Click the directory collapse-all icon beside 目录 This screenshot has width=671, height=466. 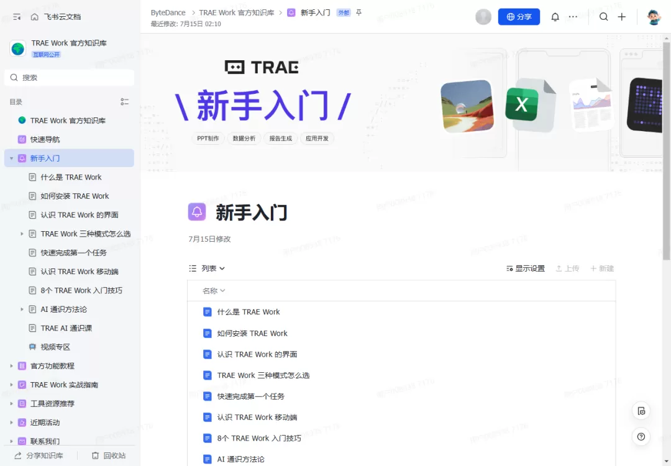[x=124, y=102]
